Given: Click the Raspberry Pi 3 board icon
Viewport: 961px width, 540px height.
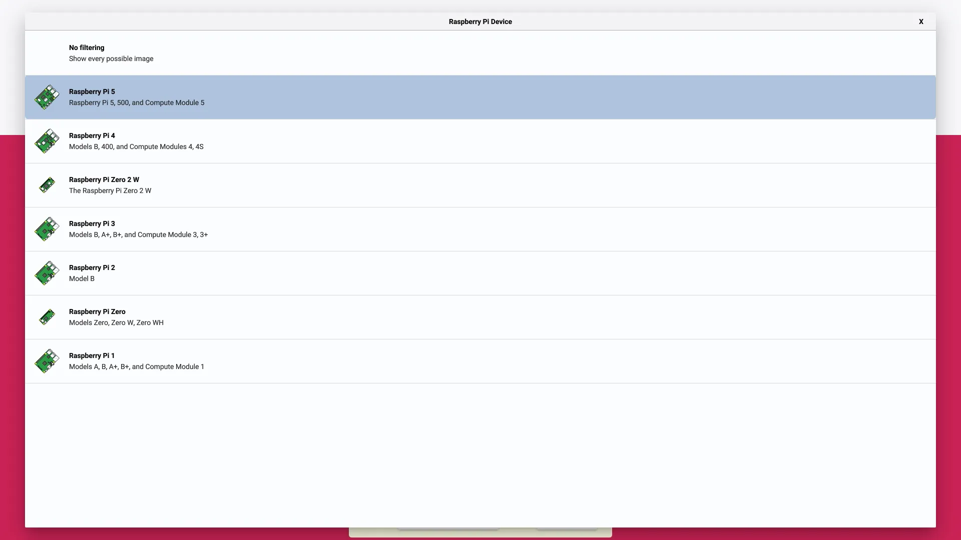Looking at the screenshot, I should 47,229.
